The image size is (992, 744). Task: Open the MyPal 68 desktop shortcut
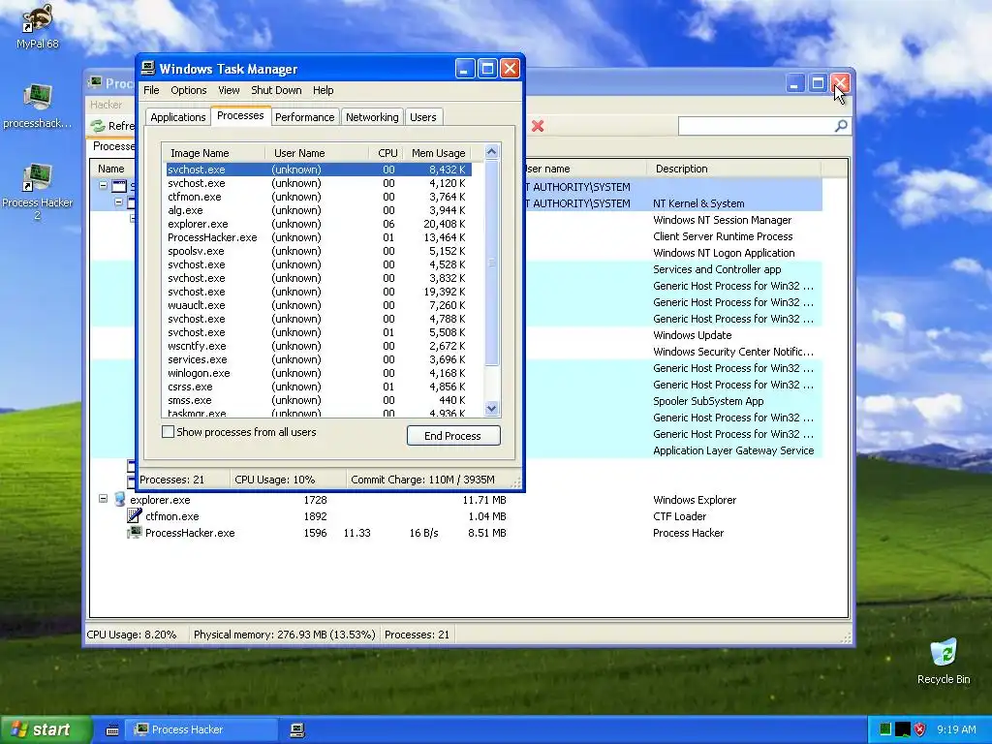[37, 25]
